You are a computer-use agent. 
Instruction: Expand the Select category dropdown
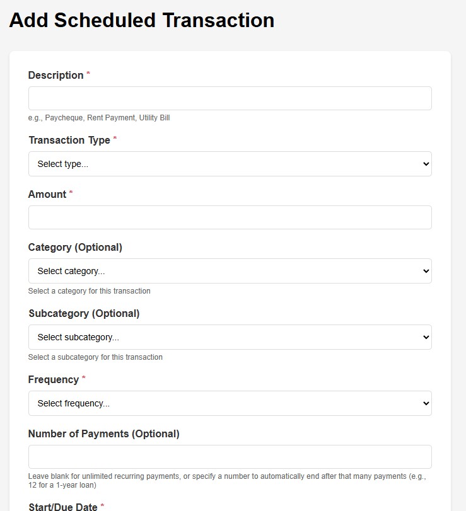pyautogui.click(x=230, y=271)
